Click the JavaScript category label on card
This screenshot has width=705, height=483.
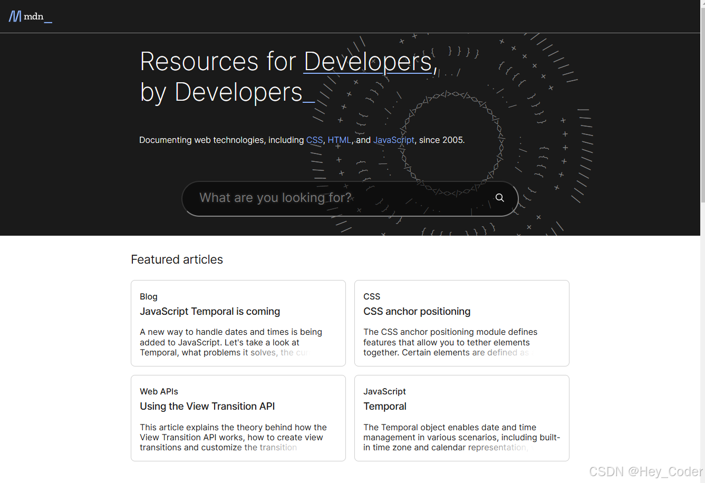(384, 391)
